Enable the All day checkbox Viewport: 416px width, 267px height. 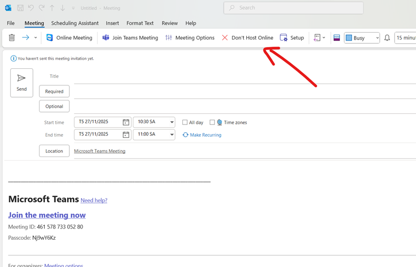[185, 122]
